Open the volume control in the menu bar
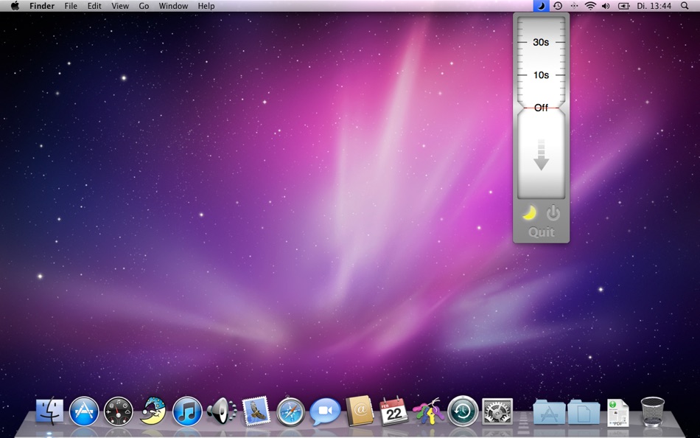Image resolution: width=700 pixels, height=438 pixels. click(606, 6)
